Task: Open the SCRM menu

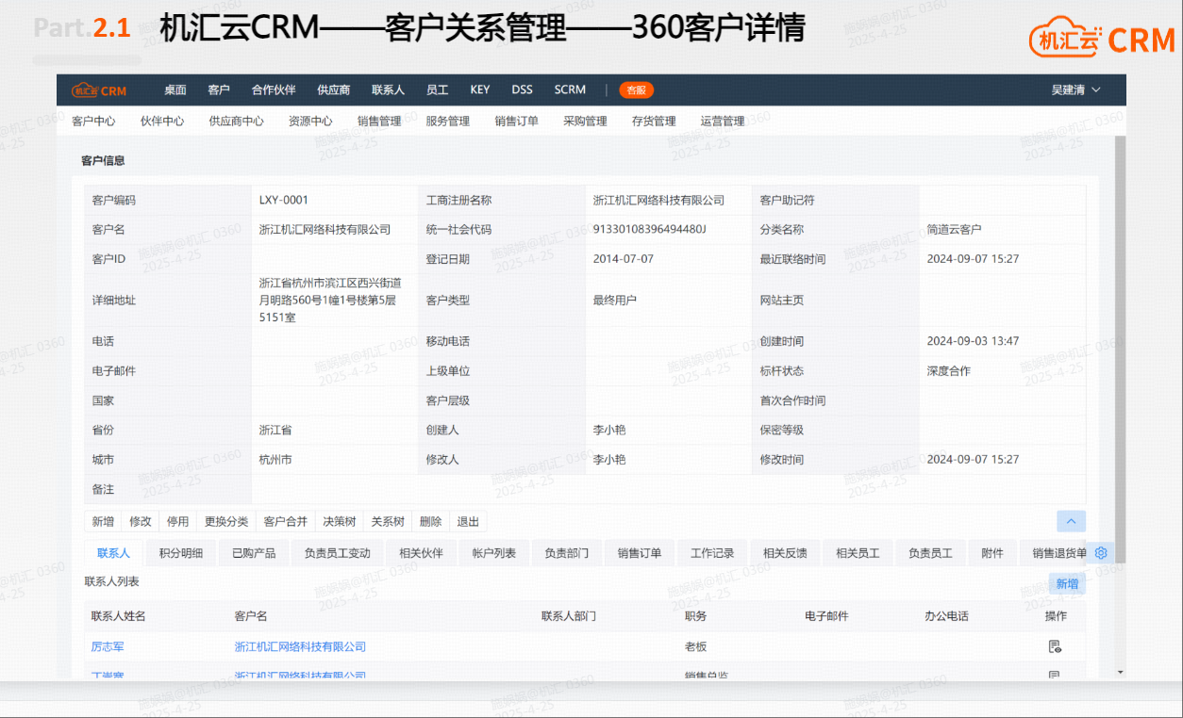Action: click(x=570, y=90)
